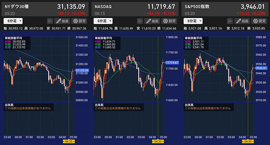The height and width of the screenshot is (145, 270).
Task: Select the 04:35 time marker on NYダウ chart
Action: click(69, 141)
